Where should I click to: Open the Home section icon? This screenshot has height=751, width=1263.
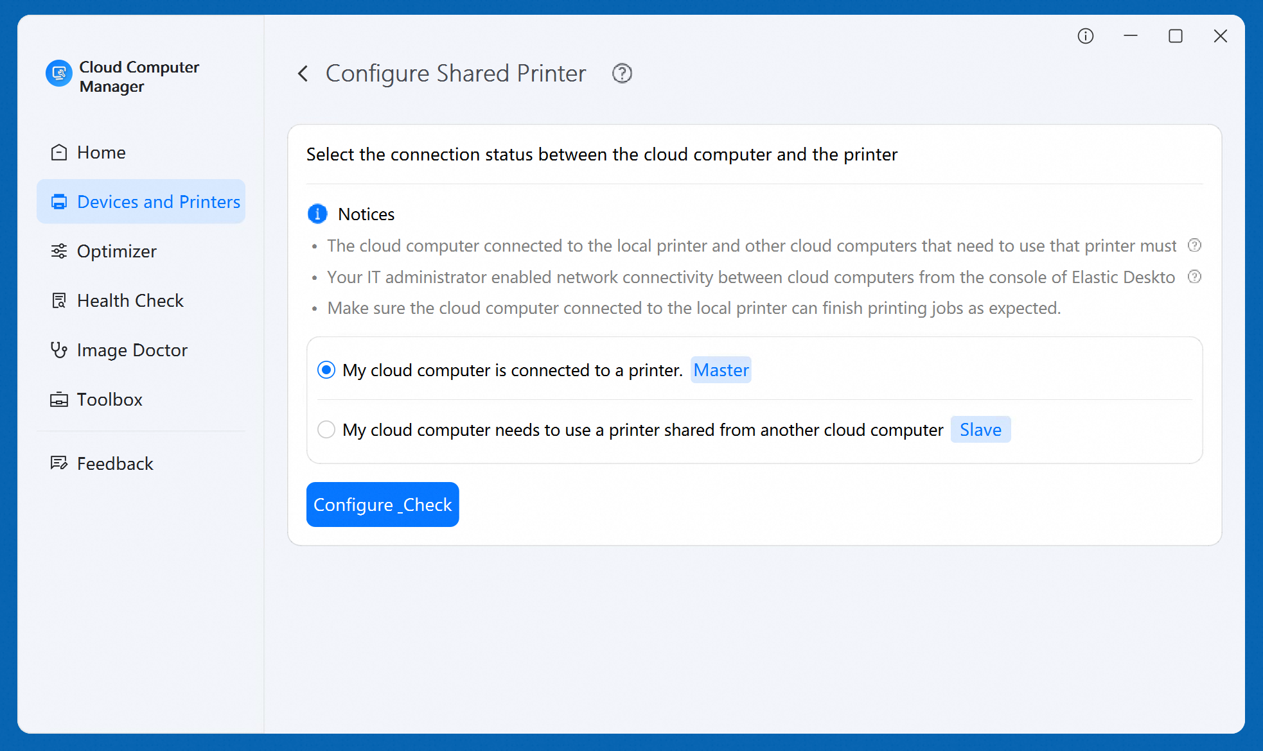59,152
